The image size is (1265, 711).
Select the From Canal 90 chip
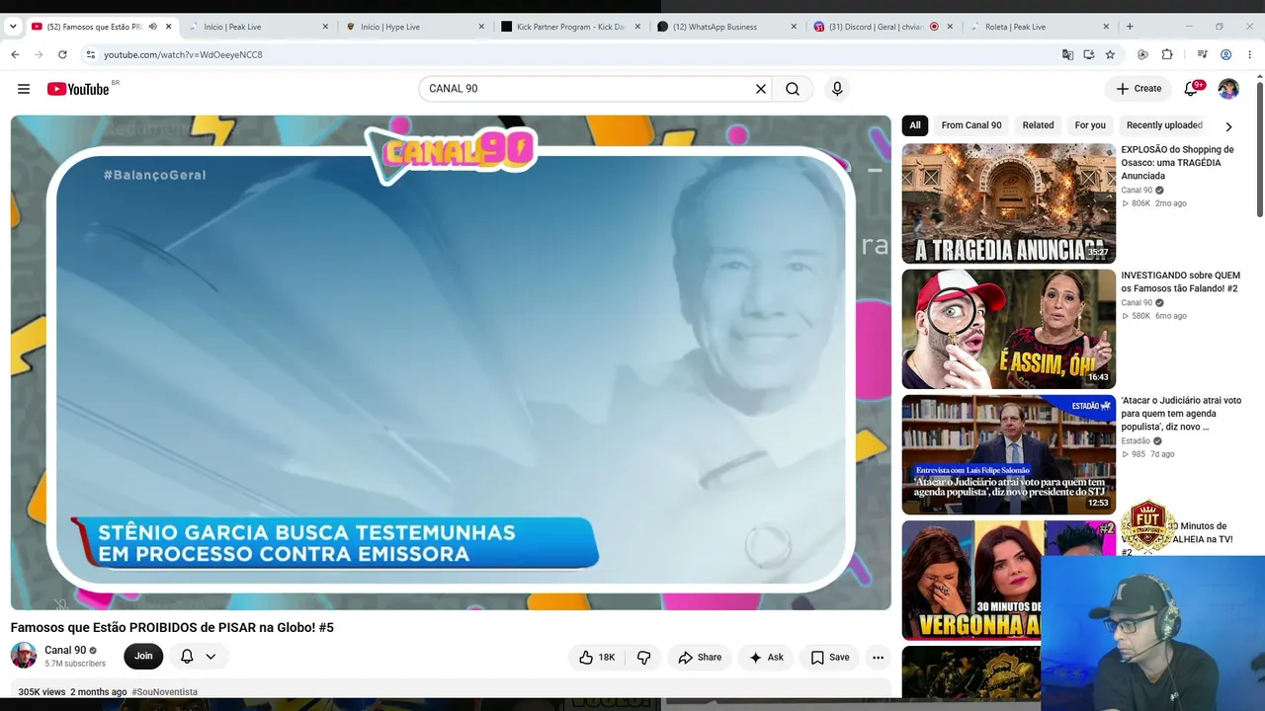point(971,125)
